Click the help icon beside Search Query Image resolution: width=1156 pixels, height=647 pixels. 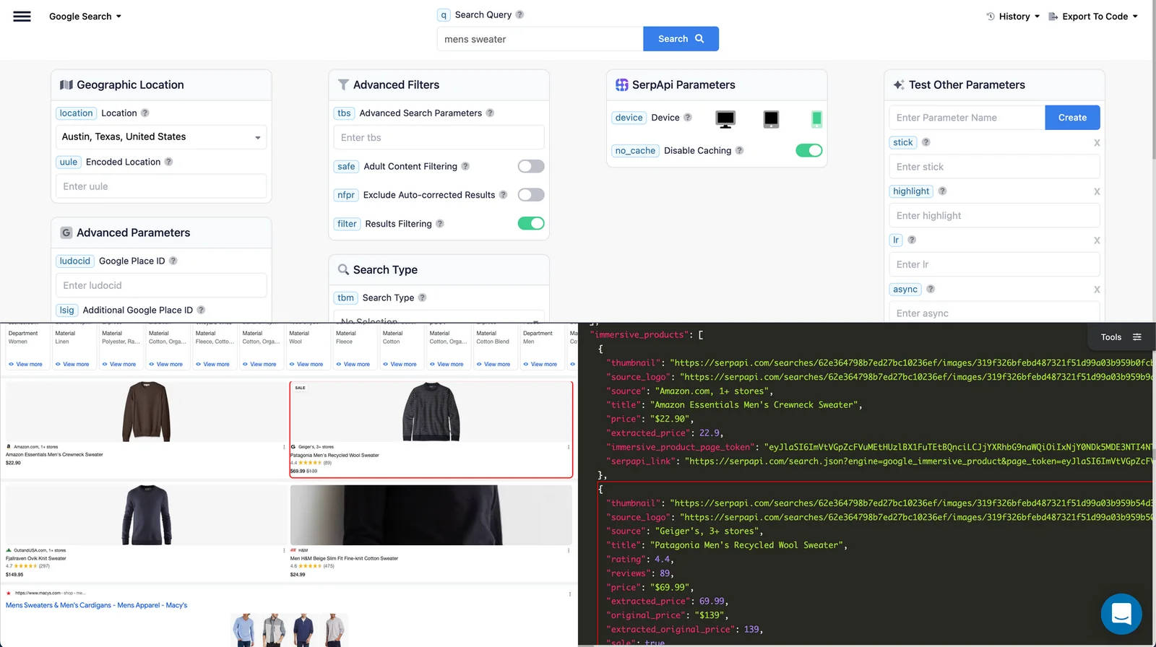click(x=519, y=14)
